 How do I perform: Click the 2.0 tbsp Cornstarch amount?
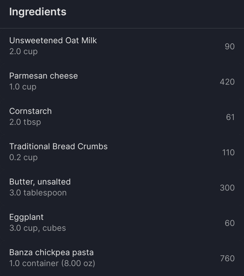(25, 122)
